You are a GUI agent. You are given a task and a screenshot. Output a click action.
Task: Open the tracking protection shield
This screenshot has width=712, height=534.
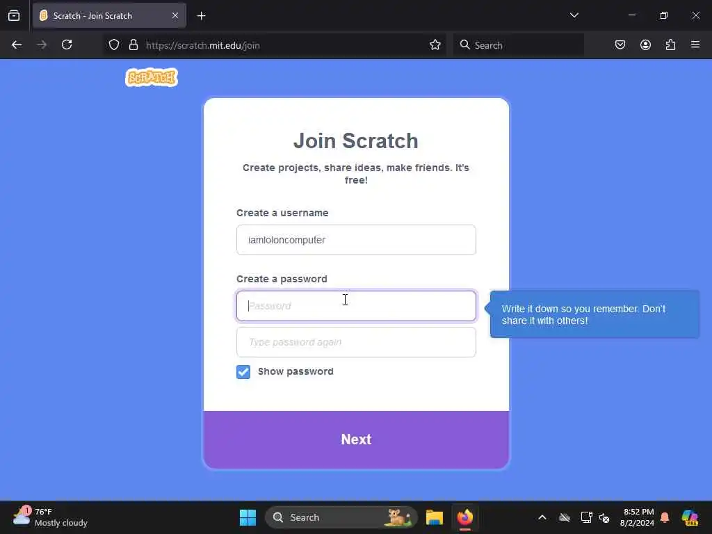(114, 45)
